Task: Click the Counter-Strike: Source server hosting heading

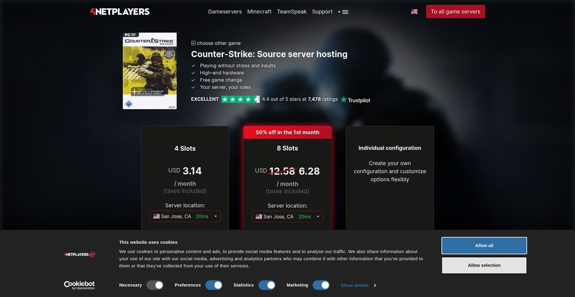Action: coord(269,54)
